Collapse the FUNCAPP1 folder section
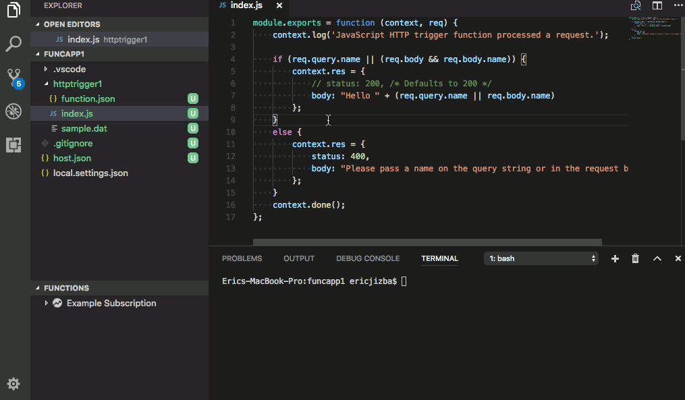 (119, 54)
